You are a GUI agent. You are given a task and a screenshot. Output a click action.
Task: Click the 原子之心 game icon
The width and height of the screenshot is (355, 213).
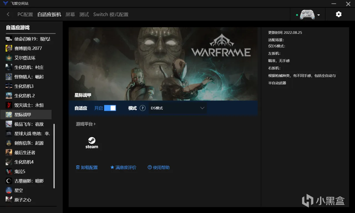coord(9,200)
